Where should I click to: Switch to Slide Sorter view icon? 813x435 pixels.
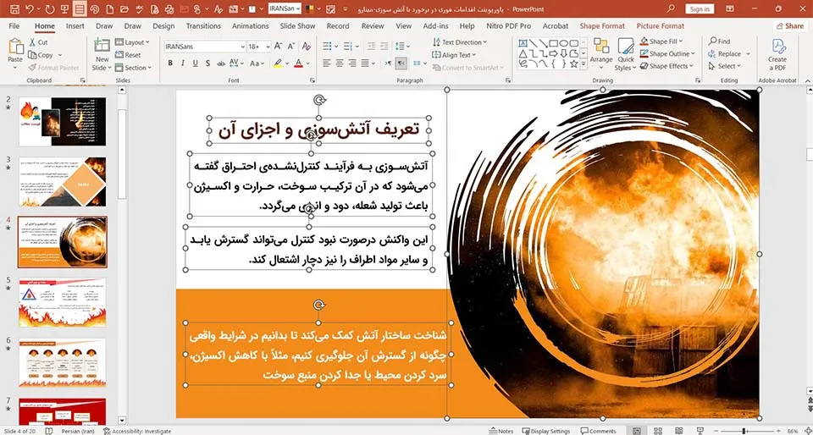tap(657, 431)
